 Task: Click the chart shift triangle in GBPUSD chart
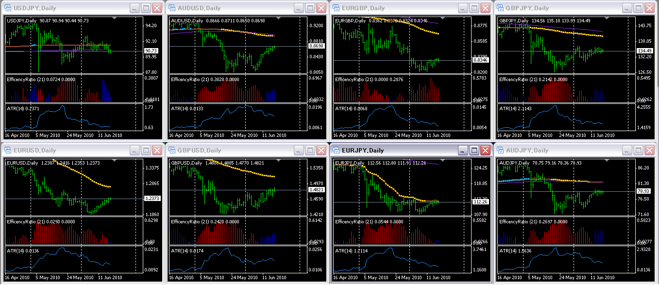(278, 160)
